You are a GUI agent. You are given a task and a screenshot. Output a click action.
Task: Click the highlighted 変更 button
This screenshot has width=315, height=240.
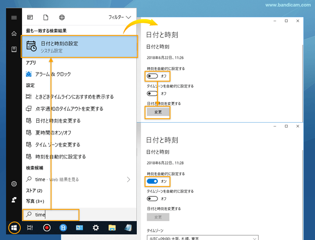(x=158, y=112)
